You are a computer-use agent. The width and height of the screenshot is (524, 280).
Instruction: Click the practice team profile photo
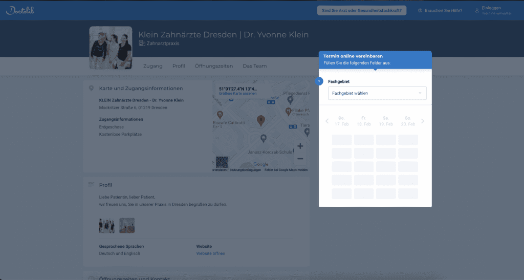(x=111, y=48)
